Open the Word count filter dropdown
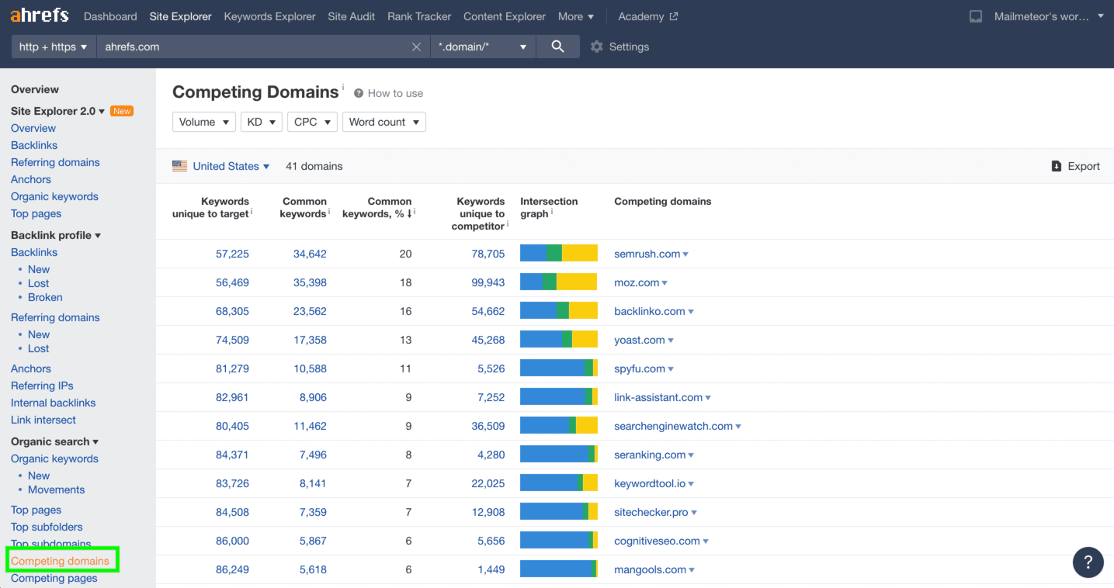The image size is (1114, 588). click(x=384, y=122)
